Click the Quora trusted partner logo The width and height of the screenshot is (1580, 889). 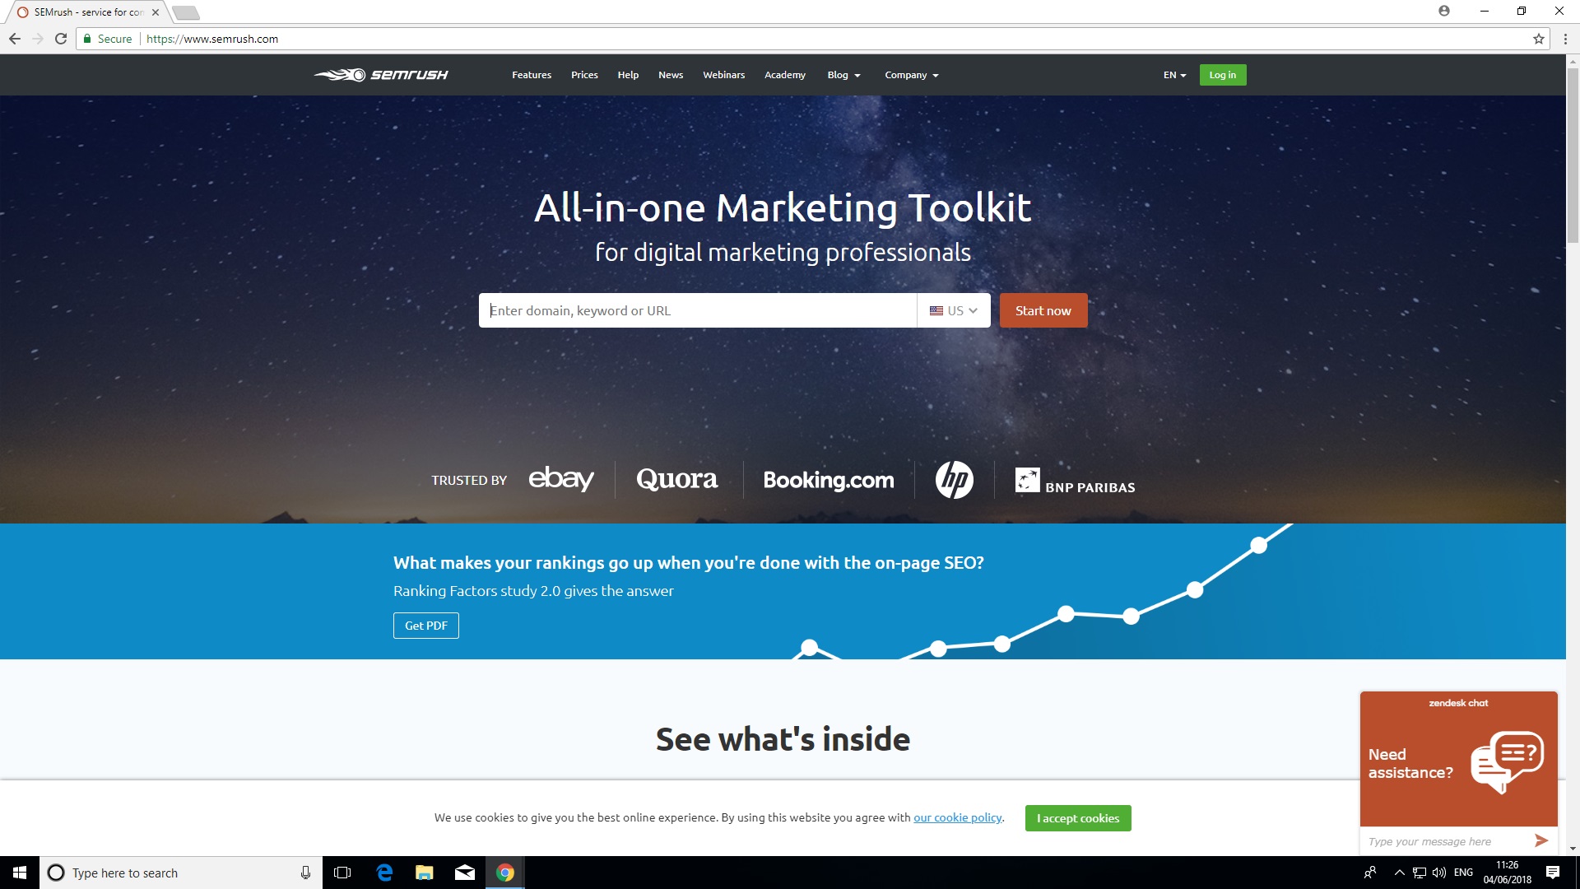[x=677, y=479]
